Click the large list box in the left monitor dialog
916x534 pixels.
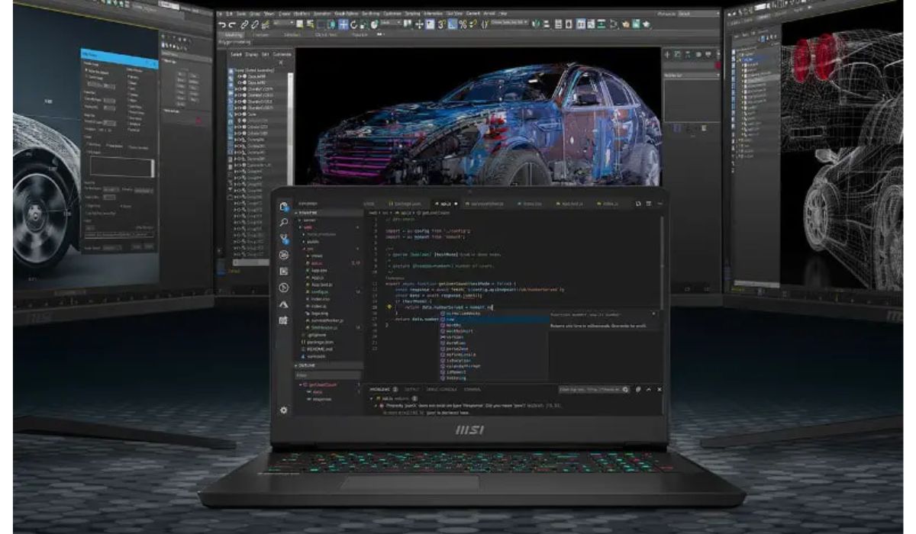[122, 167]
